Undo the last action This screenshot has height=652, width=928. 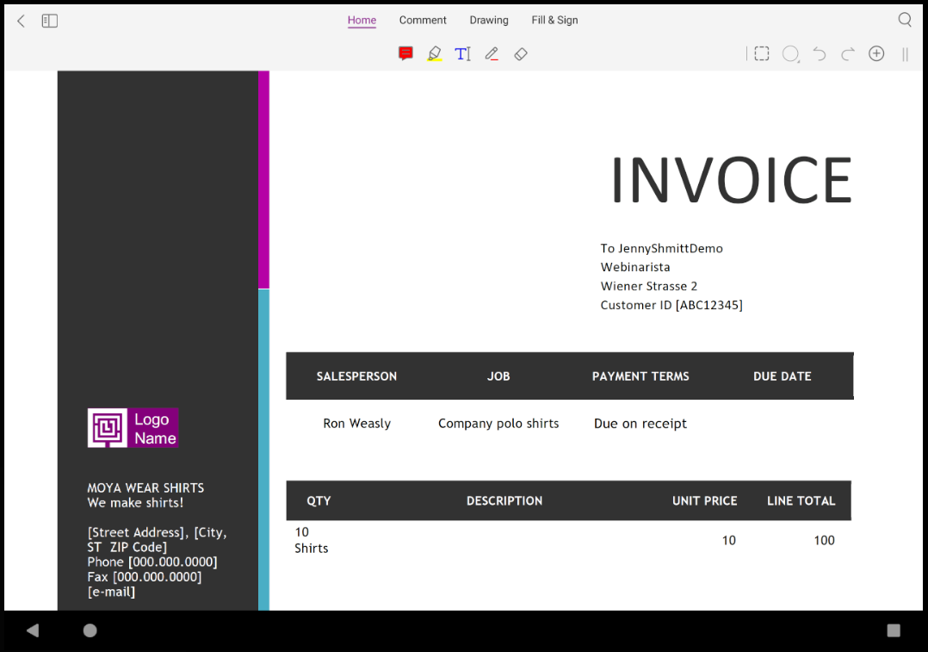[820, 54]
